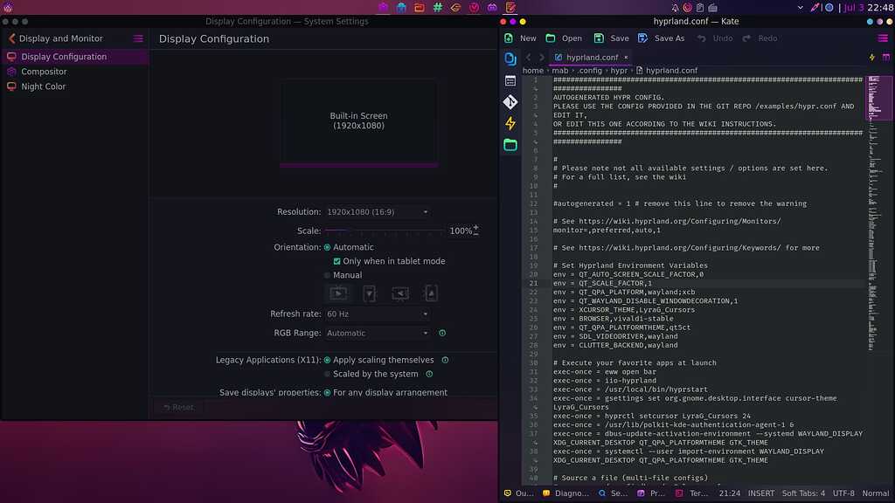
Task: Click the display Scale slider
Action: (x=385, y=231)
